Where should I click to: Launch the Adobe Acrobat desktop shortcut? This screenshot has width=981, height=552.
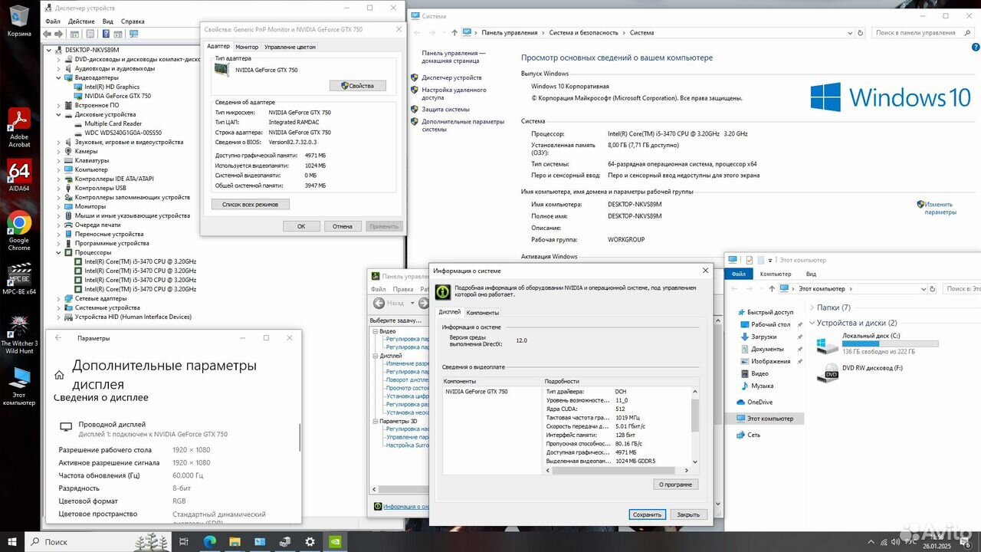click(19, 127)
